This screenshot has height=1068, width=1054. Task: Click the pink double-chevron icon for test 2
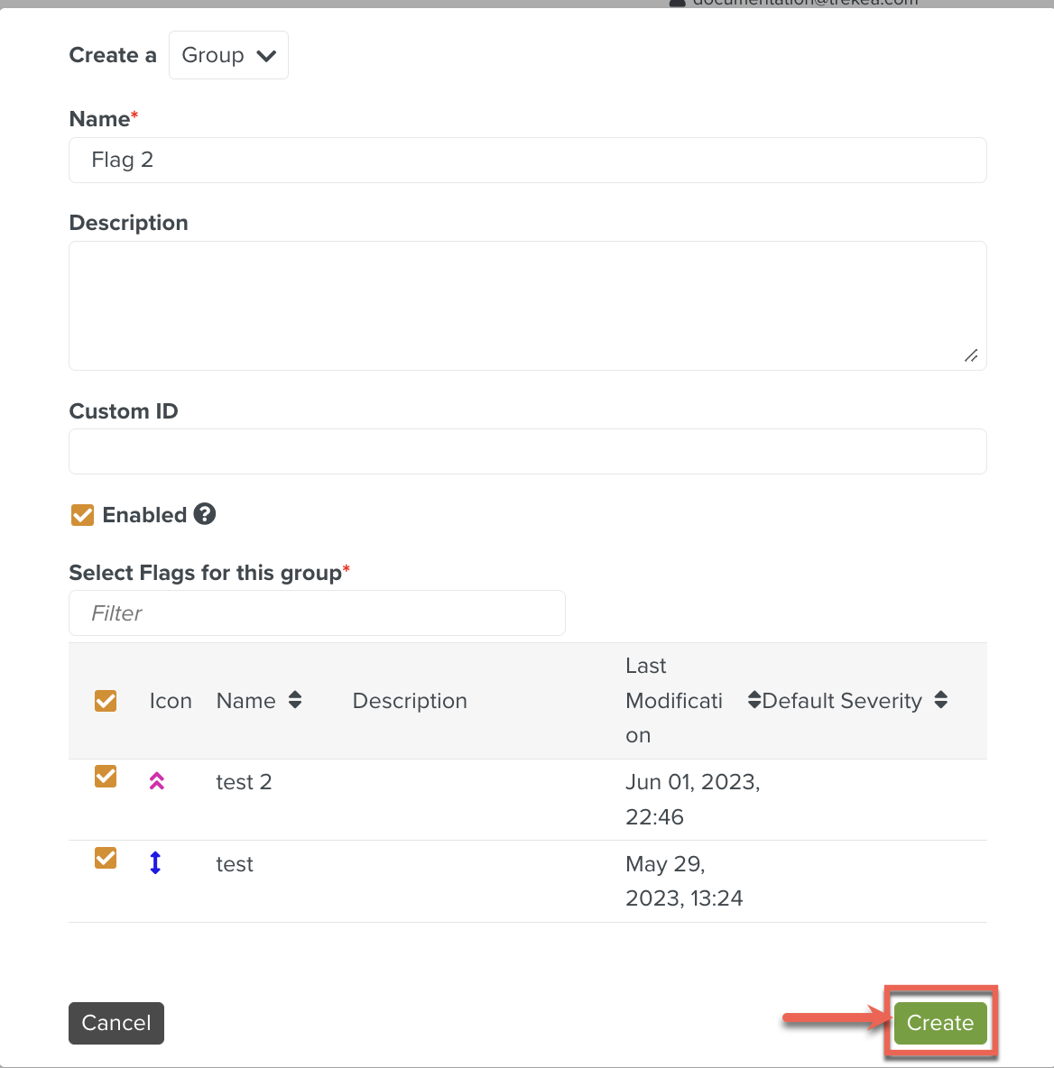[157, 781]
